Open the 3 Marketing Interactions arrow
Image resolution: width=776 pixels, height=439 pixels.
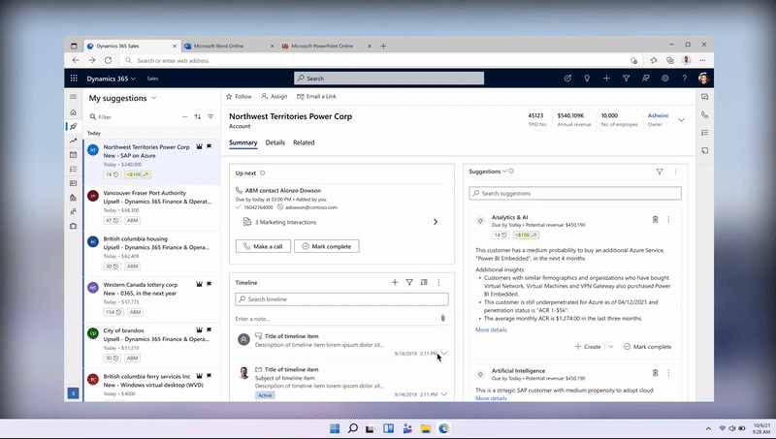(x=436, y=222)
